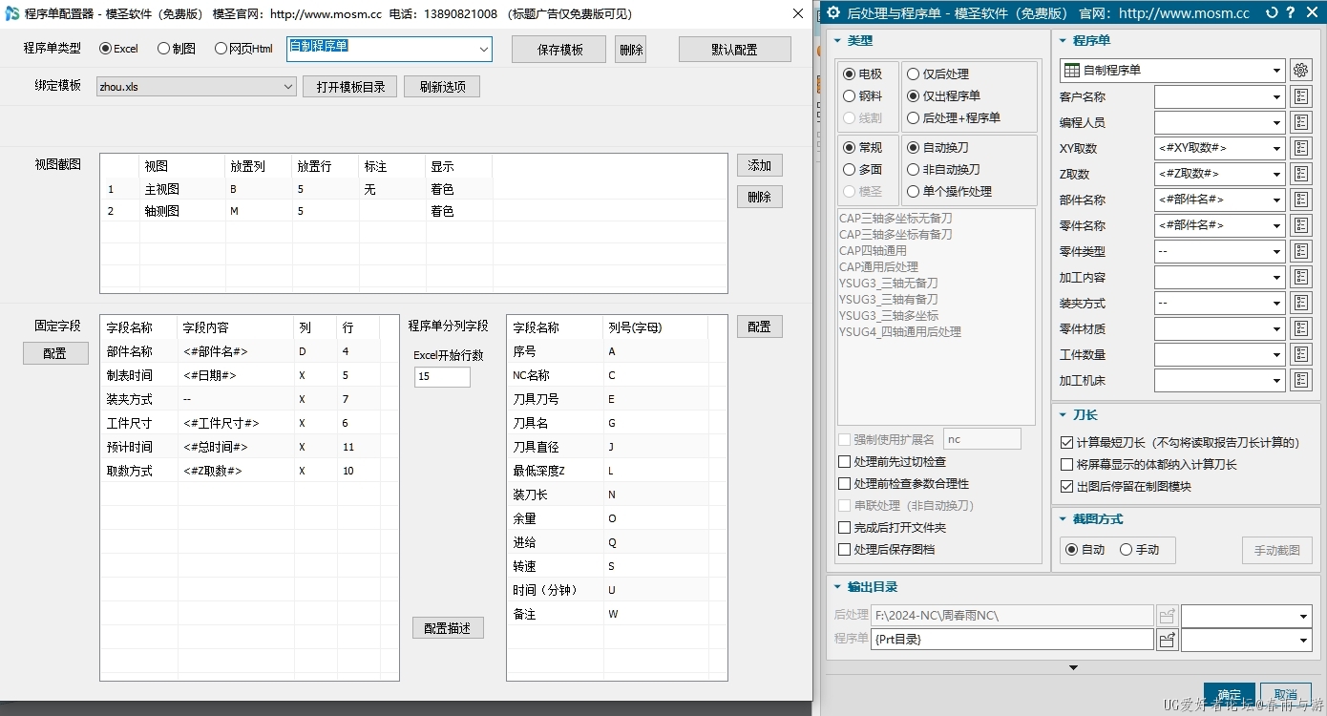The width and height of the screenshot is (1327, 716).
Task: Open list icon beside 部件名称 field
Action: click(x=1301, y=200)
